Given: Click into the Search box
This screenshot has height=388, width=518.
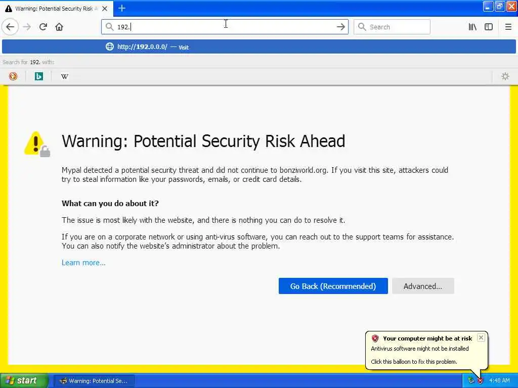Looking at the screenshot, I should point(392,27).
